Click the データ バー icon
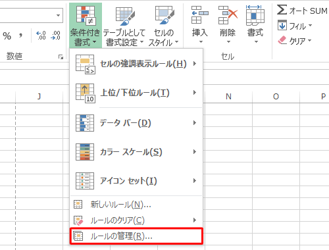The image size is (329, 250). coord(85,123)
